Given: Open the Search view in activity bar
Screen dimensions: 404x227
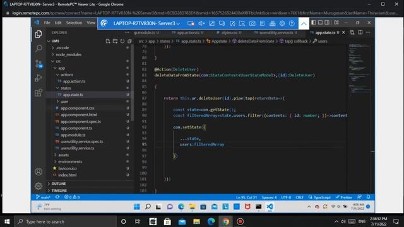Looking at the screenshot, I should (x=39, y=49).
